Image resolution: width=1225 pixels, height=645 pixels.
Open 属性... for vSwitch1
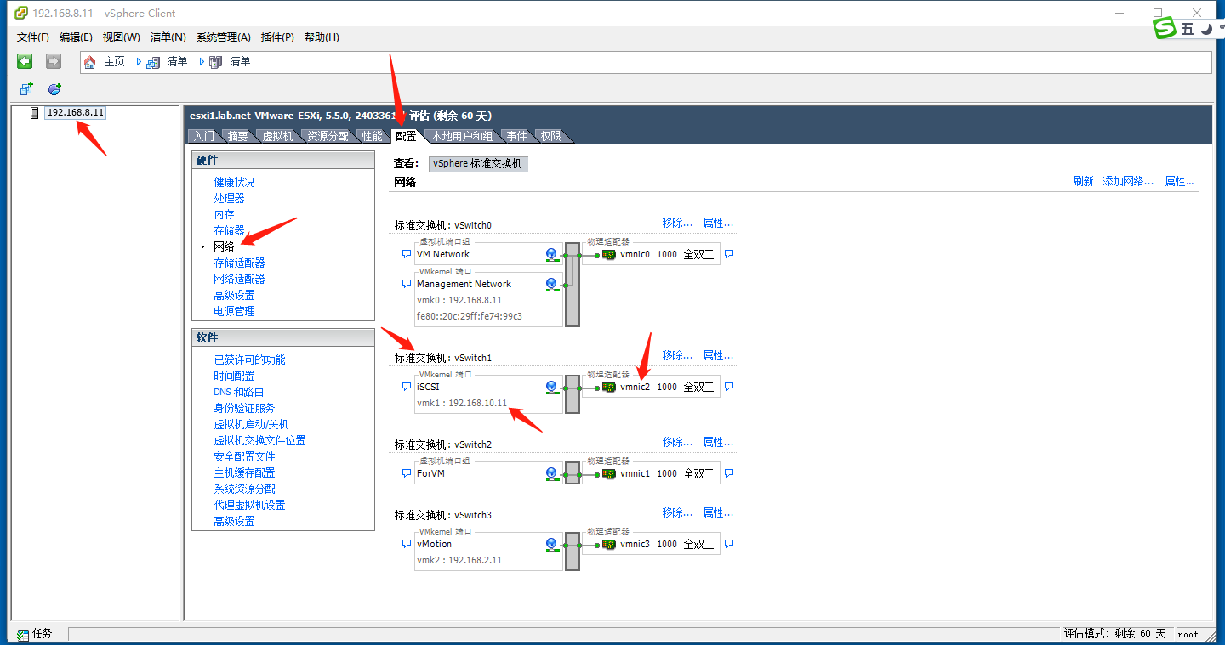[718, 355]
